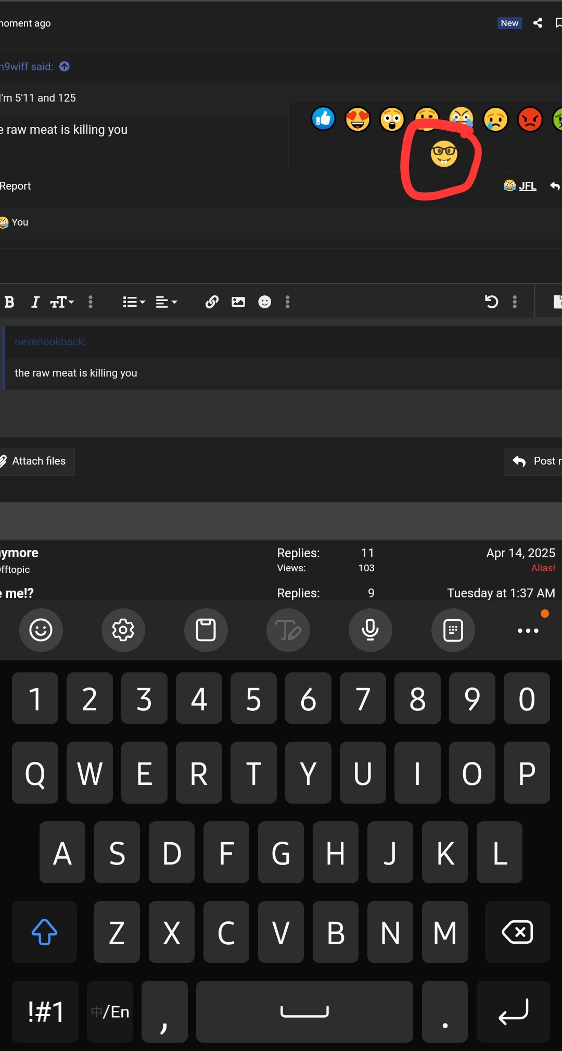
Task: Open the font size dropdown
Action: 62,302
